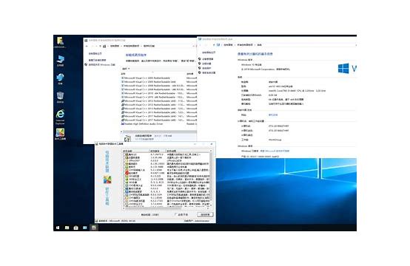Open Turn Windows features on or off
Screen dimensions: 410x266
(x=101, y=64)
